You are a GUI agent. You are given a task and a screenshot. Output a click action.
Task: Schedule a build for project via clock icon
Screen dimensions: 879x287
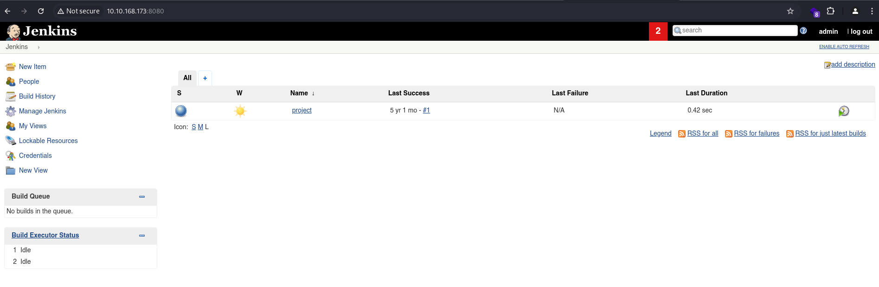pyautogui.click(x=844, y=111)
